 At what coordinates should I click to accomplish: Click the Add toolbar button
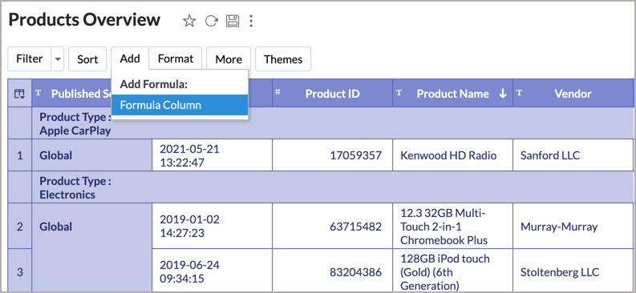click(130, 58)
